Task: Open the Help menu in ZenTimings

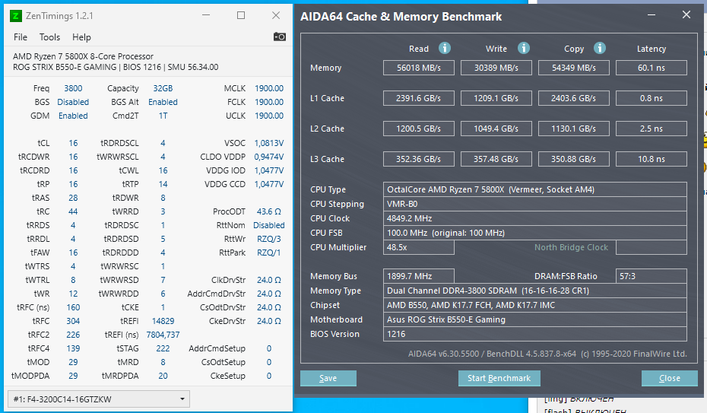Action: pyautogui.click(x=81, y=37)
